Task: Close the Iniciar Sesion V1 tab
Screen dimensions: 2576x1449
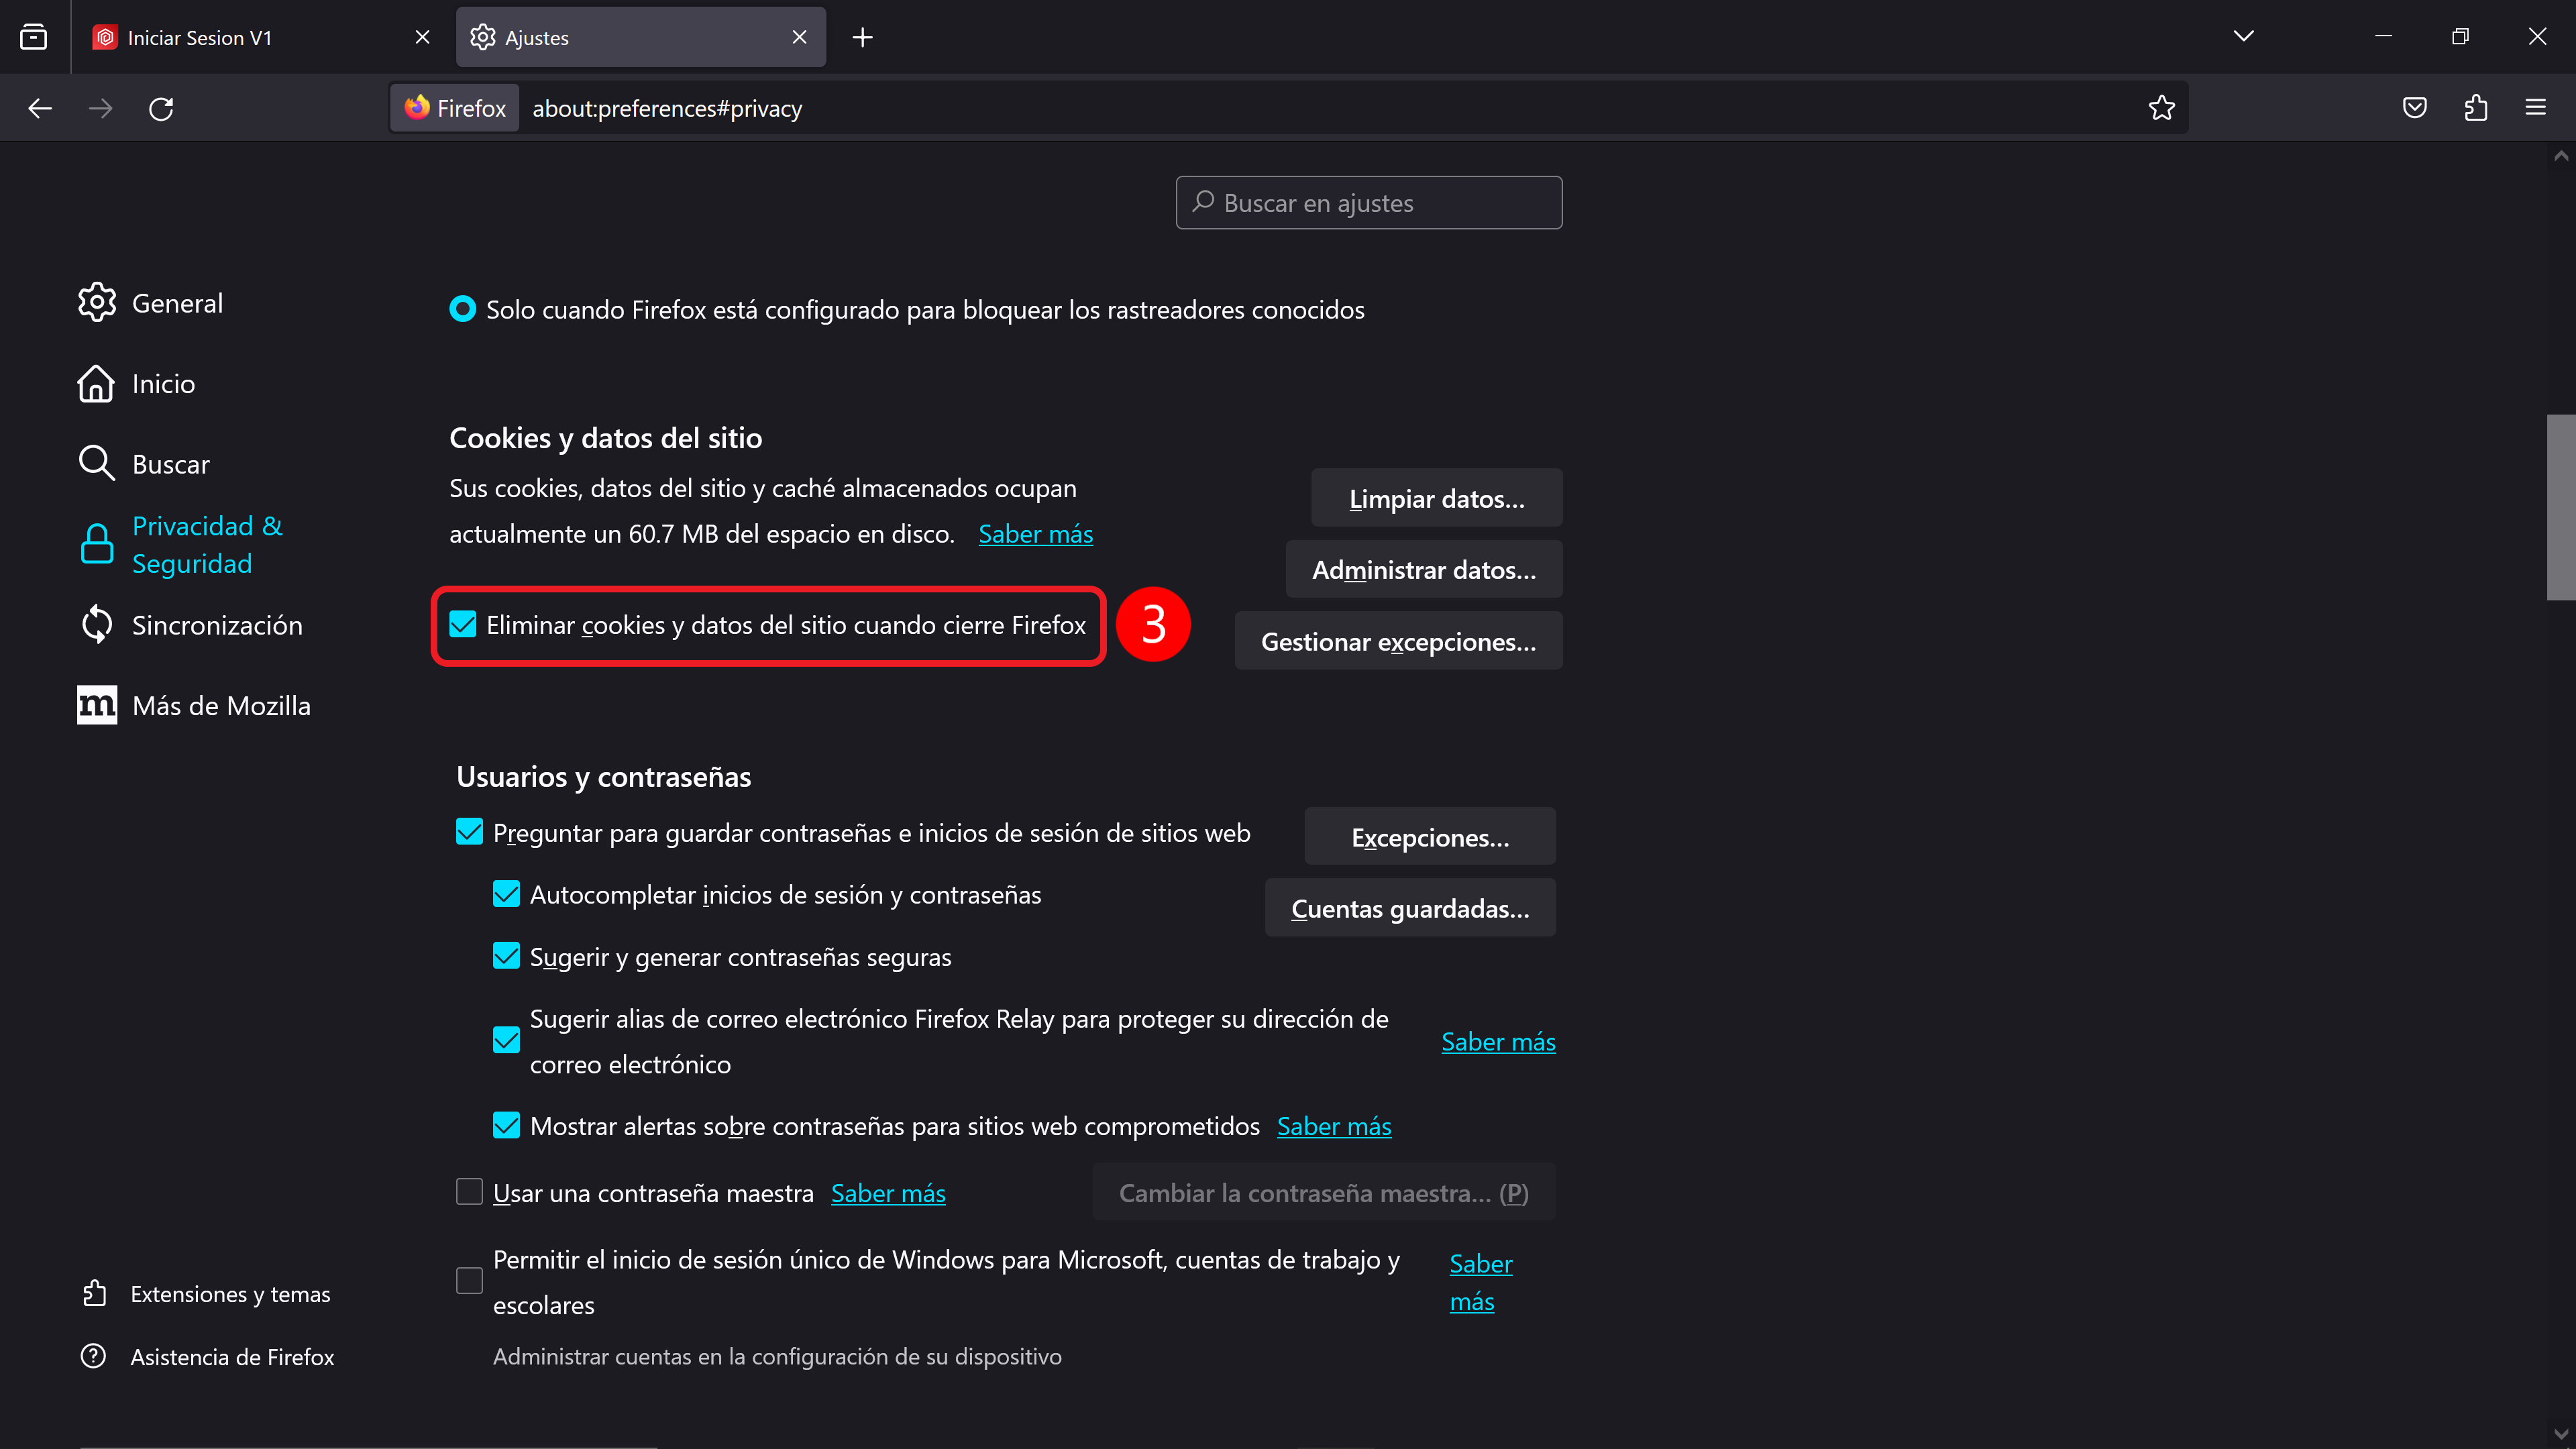Action: point(422,37)
